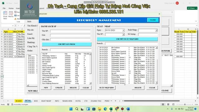Open the Ngày date dropdown
Viewport: 199px width, 112px height.
tap(123, 30)
